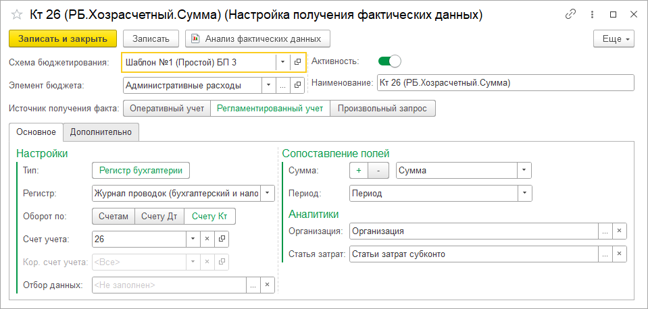Open the Еще menu

click(614, 38)
